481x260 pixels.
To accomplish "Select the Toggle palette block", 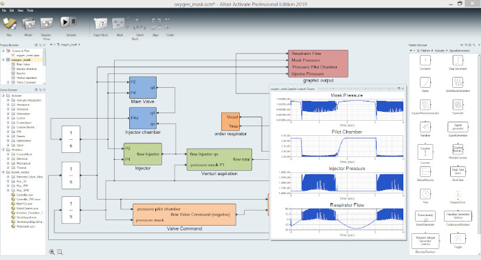I will 458,239.
